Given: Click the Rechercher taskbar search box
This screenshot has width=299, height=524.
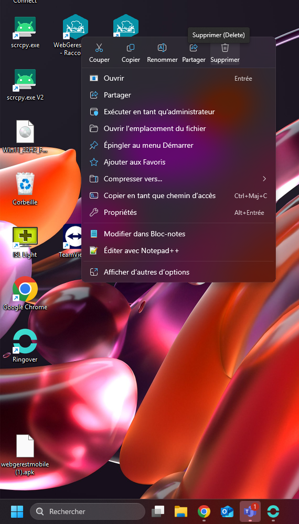Looking at the screenshot, I should tap(88, 511).
